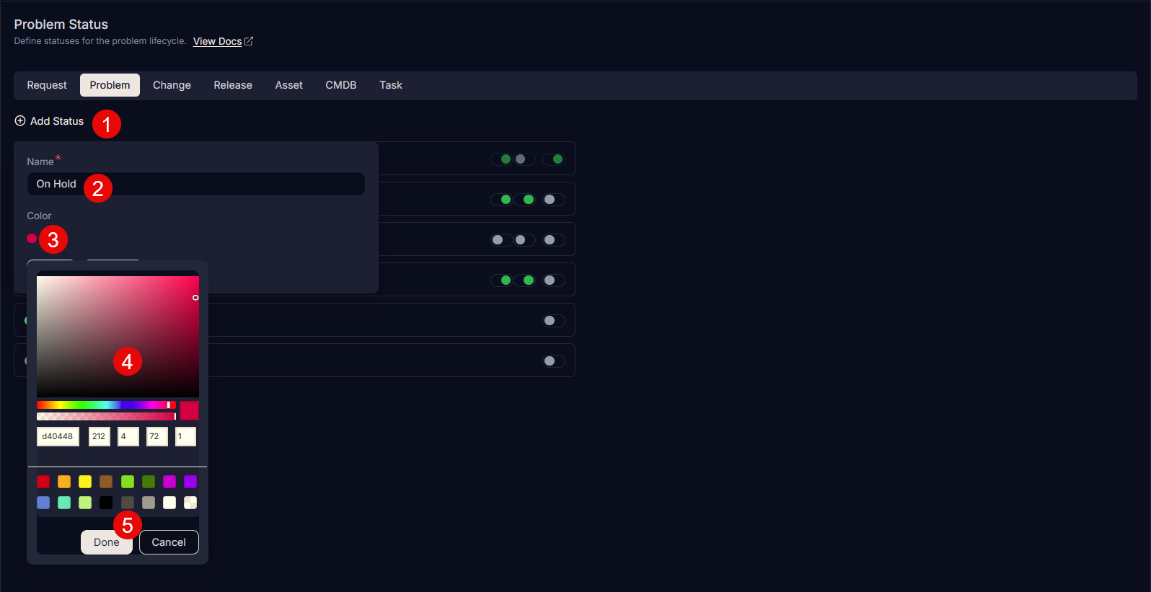1151x592 pixels.
Task: Pick the orange preset swatch
Action: (x=64, y=482)
